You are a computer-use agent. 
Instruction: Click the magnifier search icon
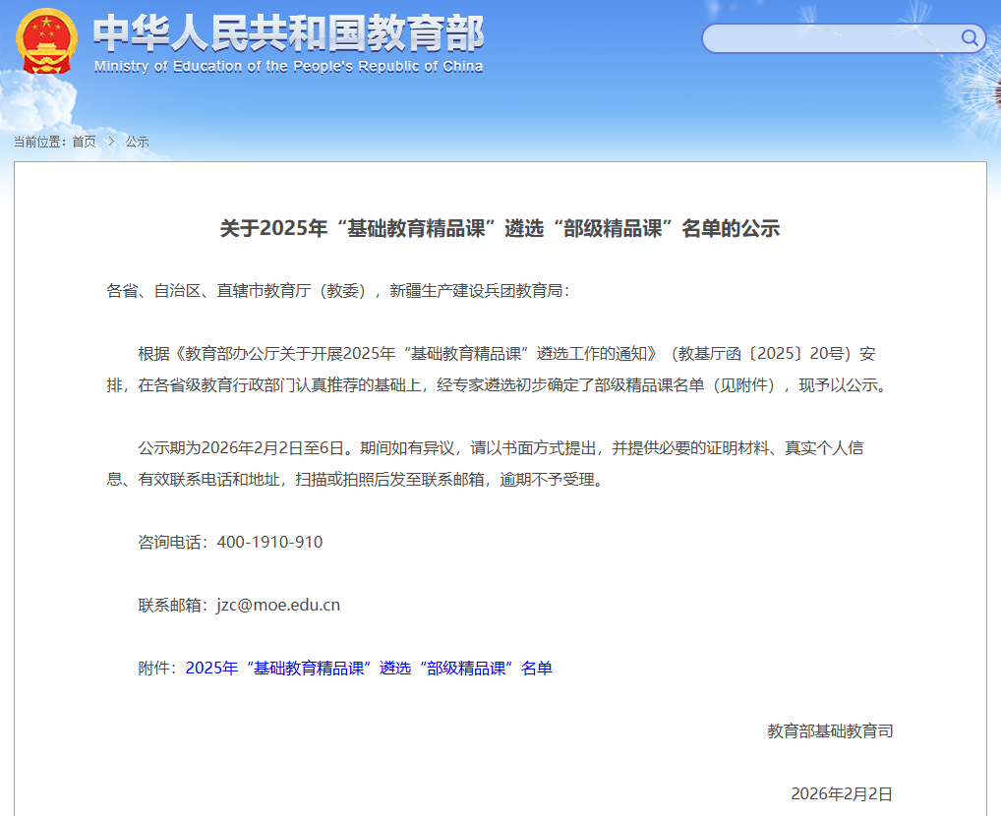pos(970,38)
